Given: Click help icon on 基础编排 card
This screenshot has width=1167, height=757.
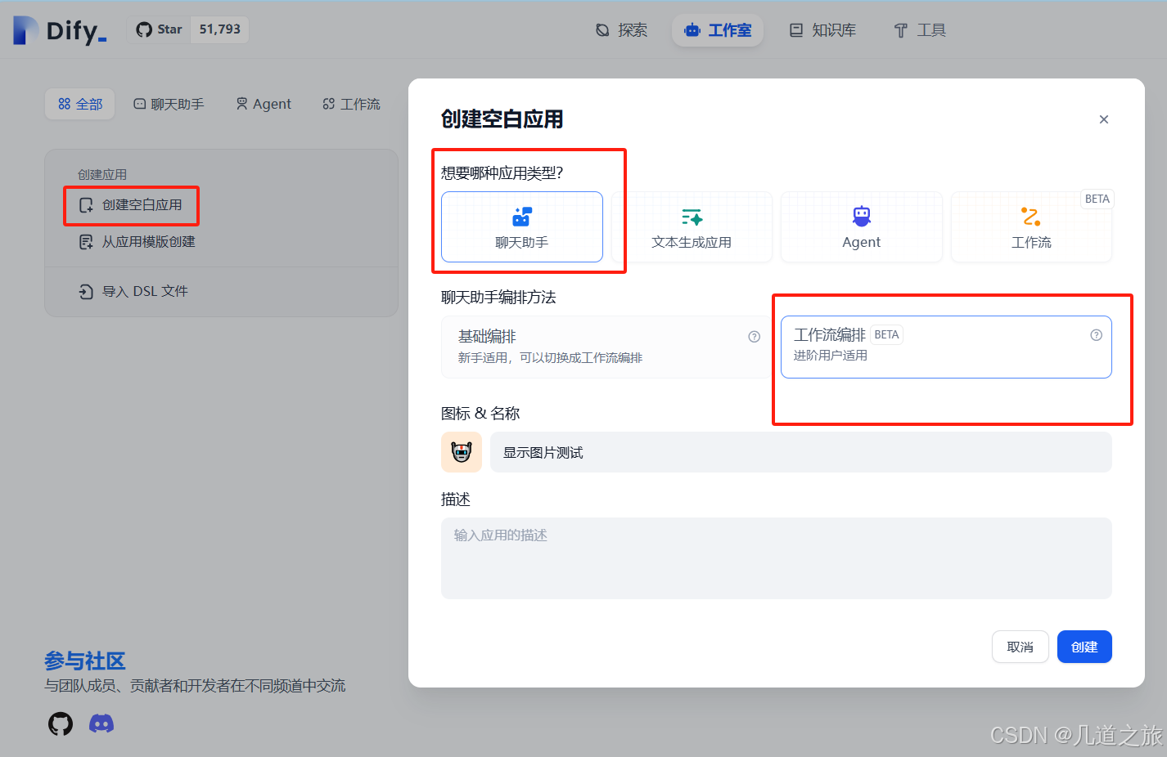Looking at the screenshot, I should point(755,337).
